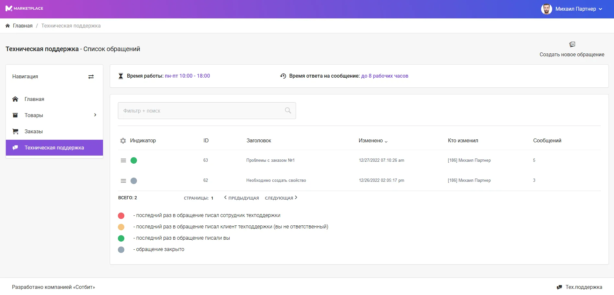Toggle the Навигация sidebar collapse arrows
Screen dimensions: 614x295
pyautogui.click(x=91, y=77)
